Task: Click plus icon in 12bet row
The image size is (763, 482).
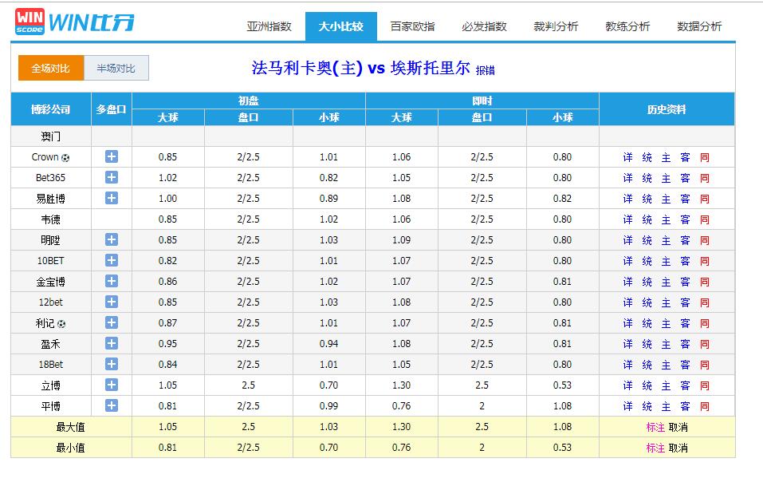Action: (x=112, y=302)
